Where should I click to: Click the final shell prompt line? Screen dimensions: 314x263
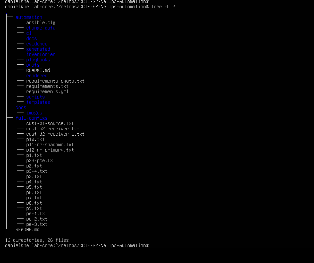[x=77, y=245]
